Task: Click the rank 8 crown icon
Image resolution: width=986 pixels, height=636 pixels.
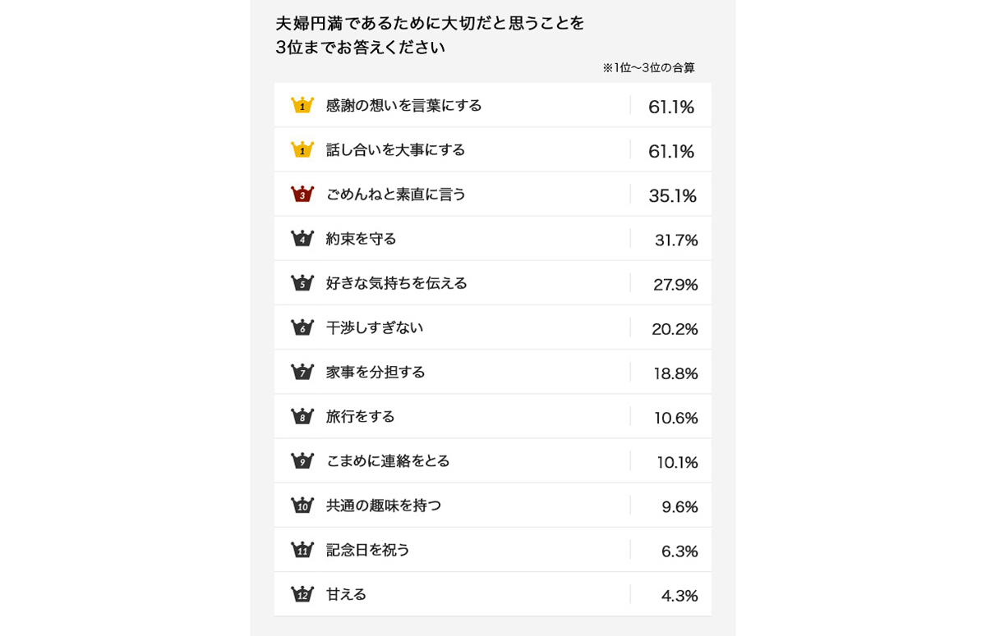Action: 302,416
